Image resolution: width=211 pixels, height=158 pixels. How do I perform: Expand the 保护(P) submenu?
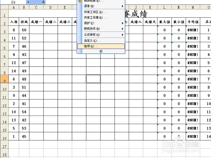tap(101, 23)
